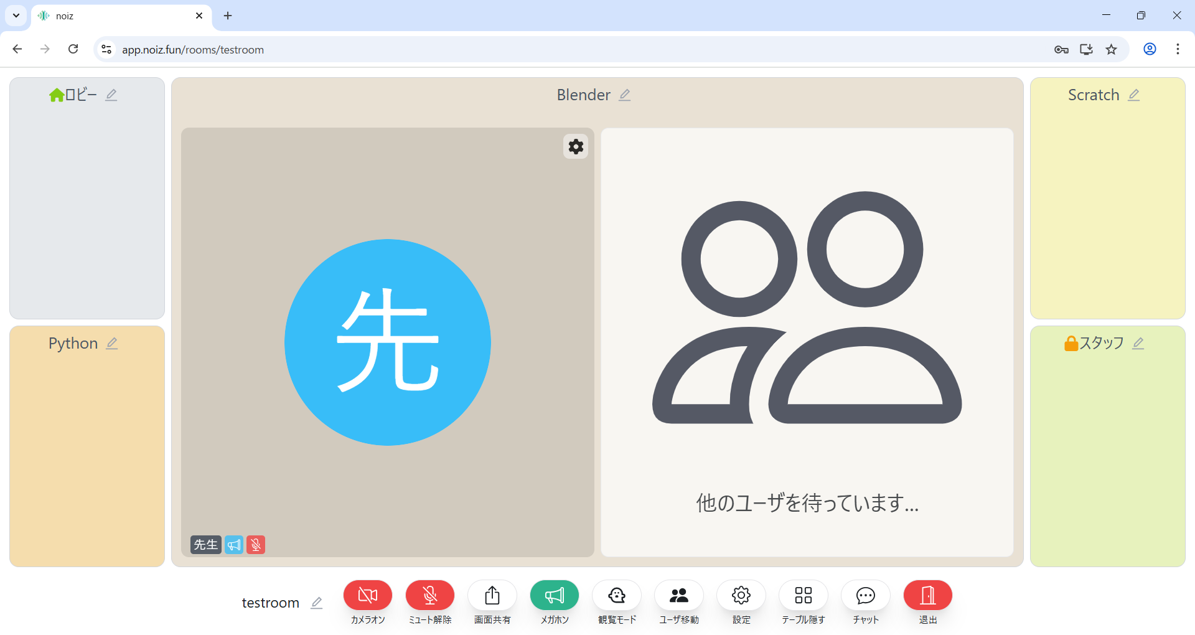Start screen sharing with 画面共有

(492, 595)
